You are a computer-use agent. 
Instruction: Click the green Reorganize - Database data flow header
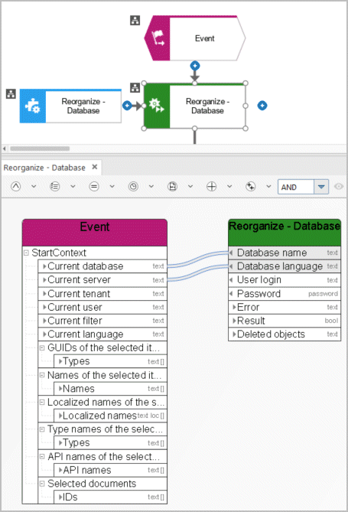point(285,233)
